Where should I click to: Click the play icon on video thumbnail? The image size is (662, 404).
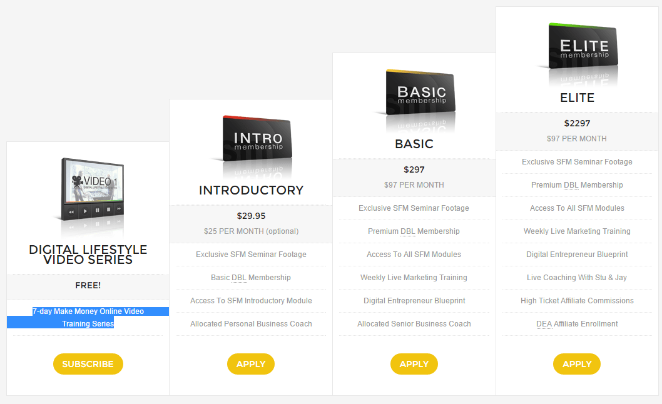86,211
